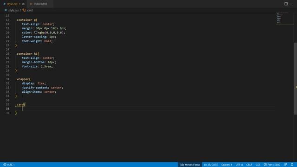Open the errors and warnings status indicator
Viewport: 297px width, 167px height.
(x=9, y=165)
